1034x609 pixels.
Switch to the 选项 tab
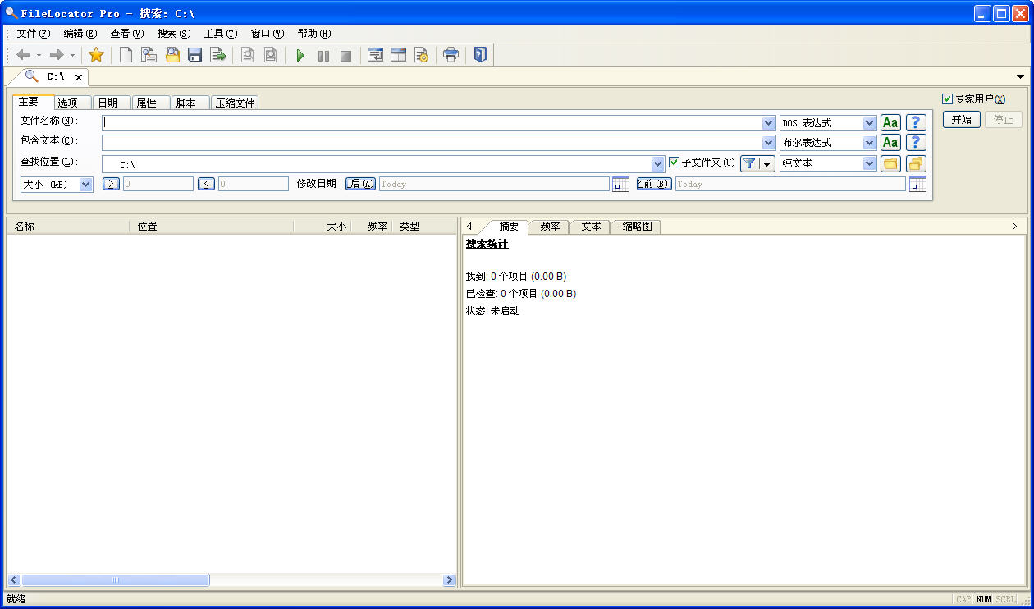71,103
